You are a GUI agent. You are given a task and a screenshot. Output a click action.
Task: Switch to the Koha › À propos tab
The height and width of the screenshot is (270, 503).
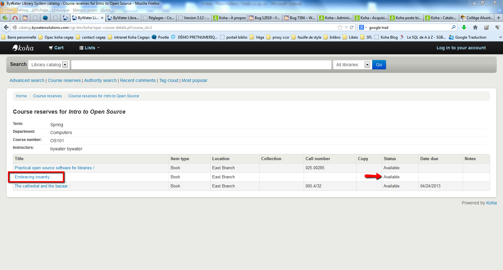tap(229, 18)
